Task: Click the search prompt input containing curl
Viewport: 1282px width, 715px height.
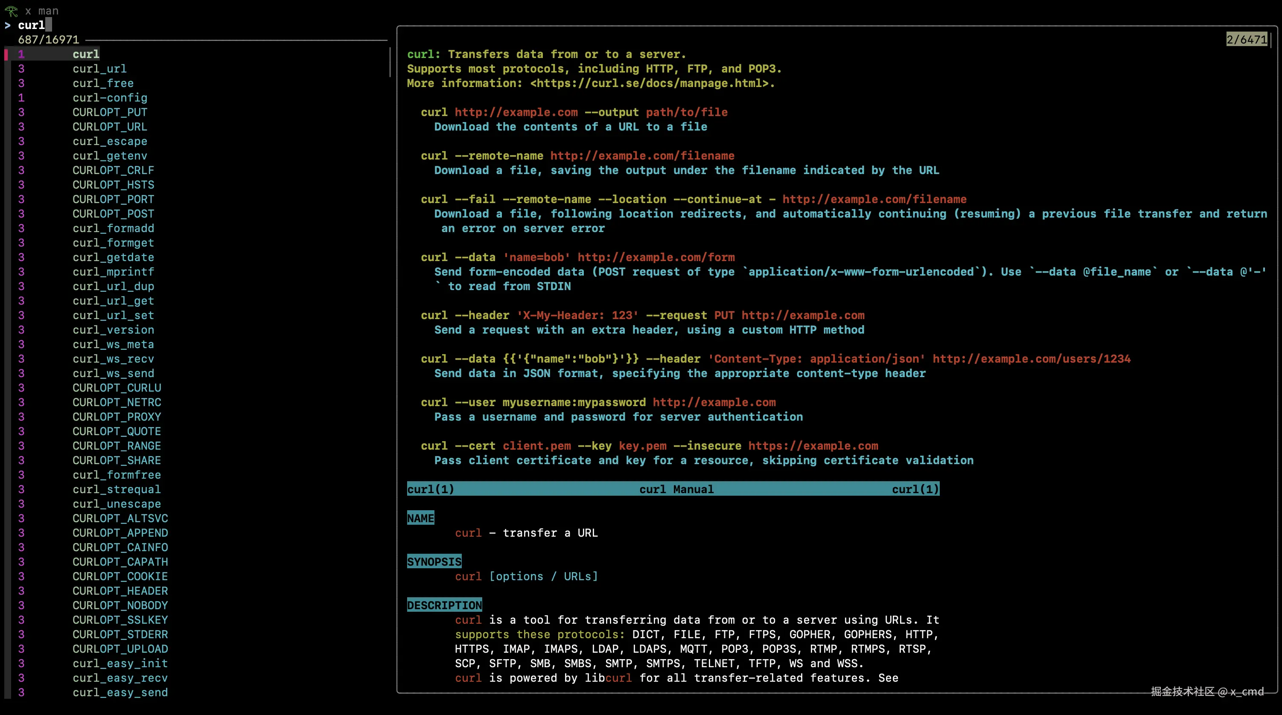Action: [x=32, y=25]
